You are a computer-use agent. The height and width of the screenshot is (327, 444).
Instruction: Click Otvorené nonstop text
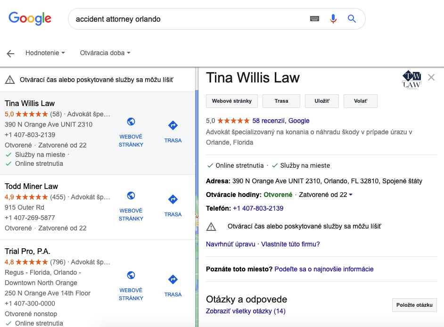pos(31,314)
